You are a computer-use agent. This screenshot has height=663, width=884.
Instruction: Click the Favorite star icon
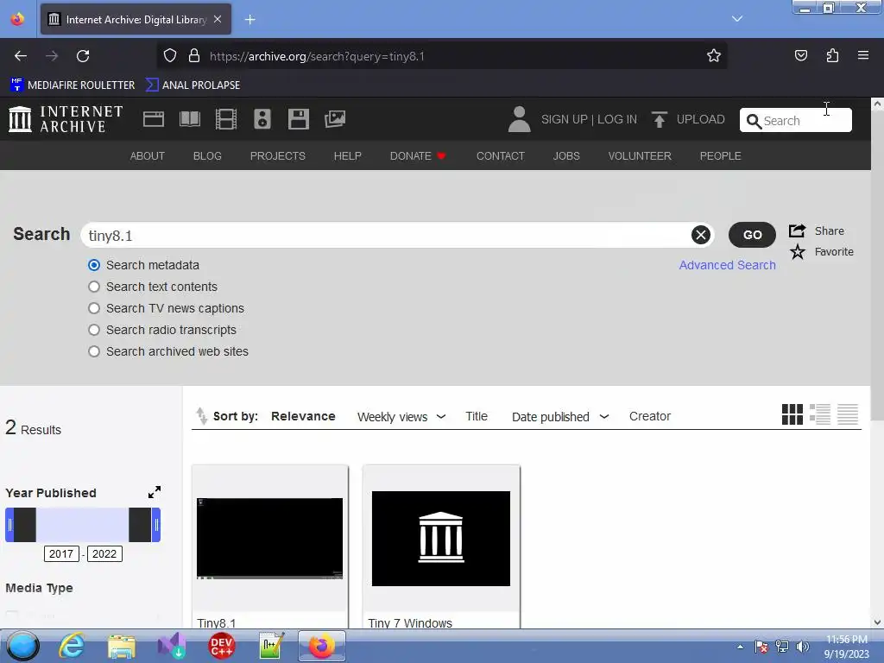point(797,251)
